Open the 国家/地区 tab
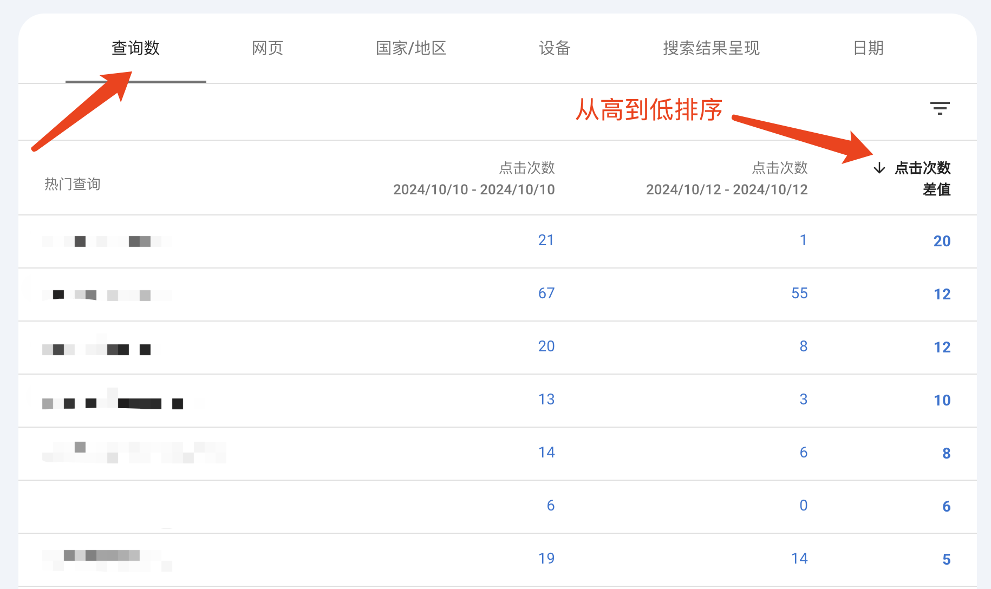 tap(411, 48)
